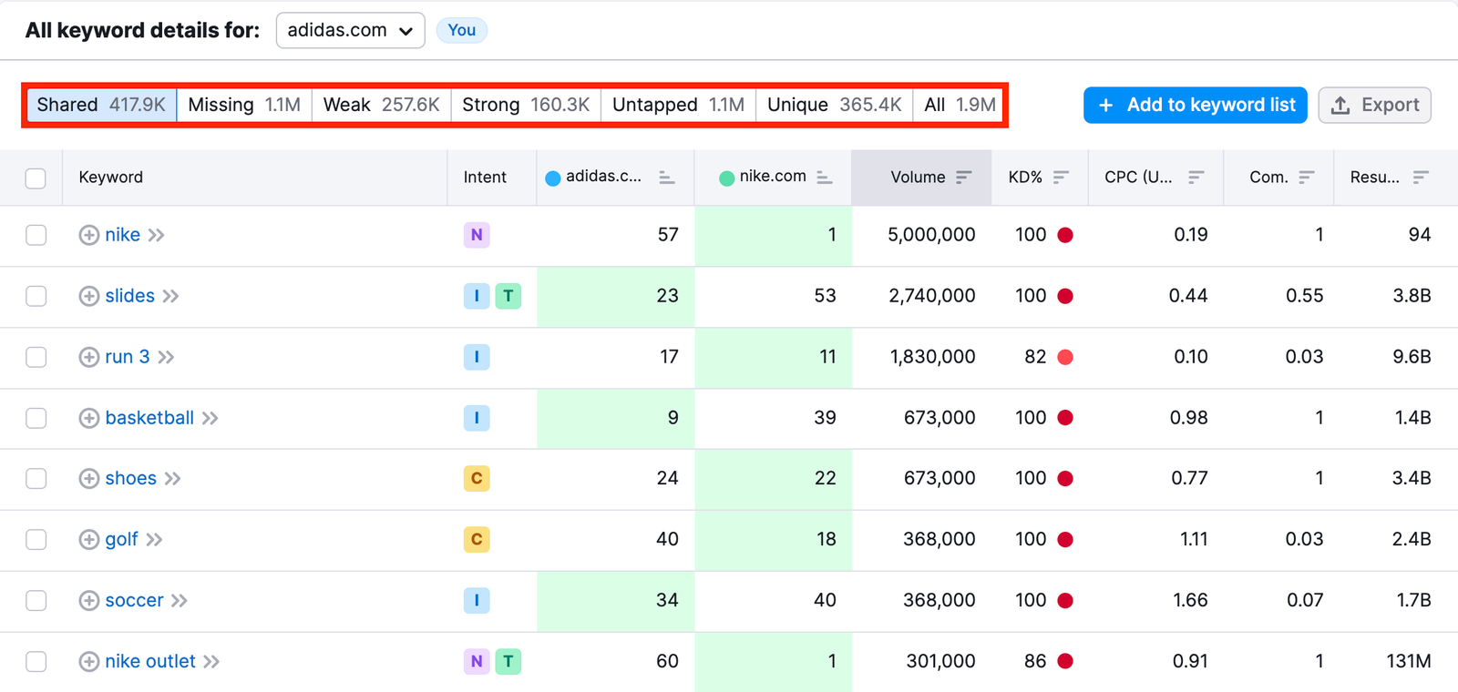The height and width of the screenshot is (692, 1458).
Task: Click the blue dot beside adidas.com header
Action: tap(552, 178)
